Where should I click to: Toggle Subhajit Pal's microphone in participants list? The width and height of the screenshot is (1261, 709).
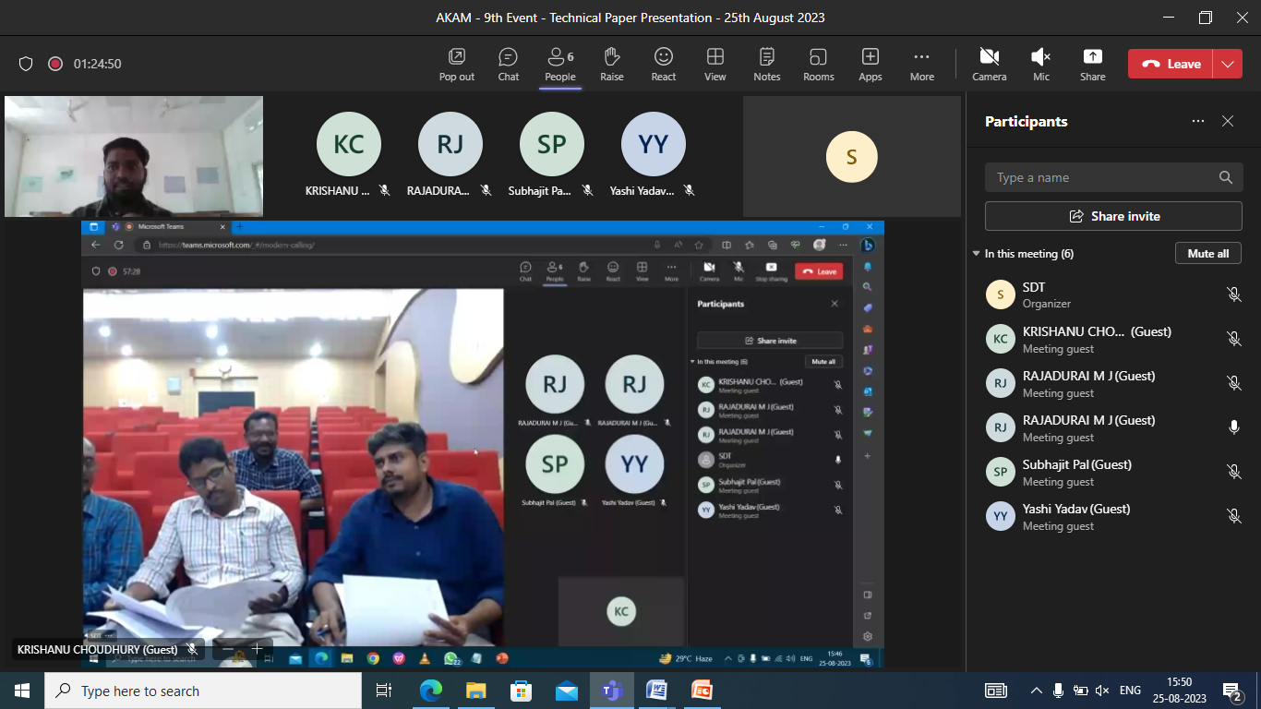point(1233,472)
